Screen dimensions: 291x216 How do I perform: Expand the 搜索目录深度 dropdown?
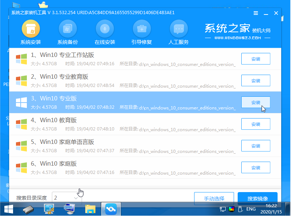67,198
